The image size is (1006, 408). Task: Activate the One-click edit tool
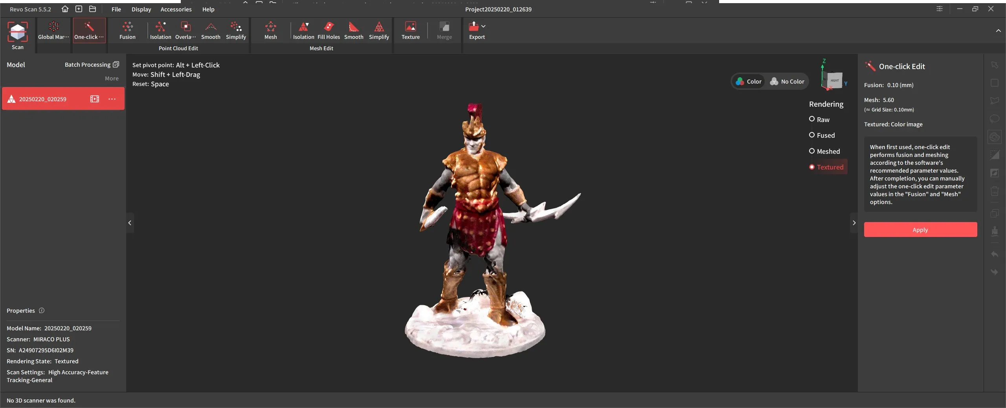(89, 31)
